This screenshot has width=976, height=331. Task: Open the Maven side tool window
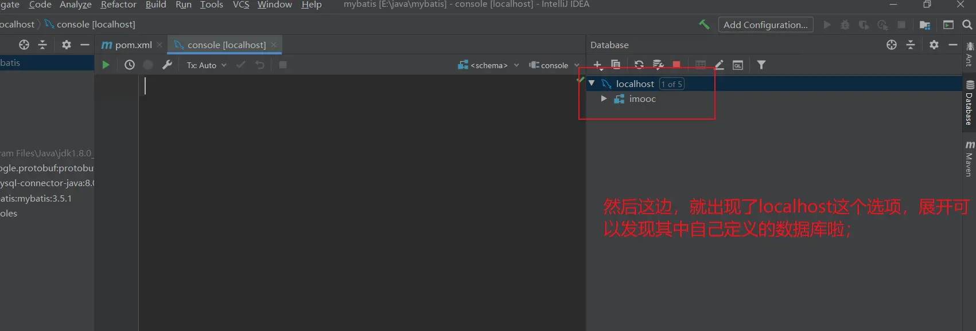[970, 158]
